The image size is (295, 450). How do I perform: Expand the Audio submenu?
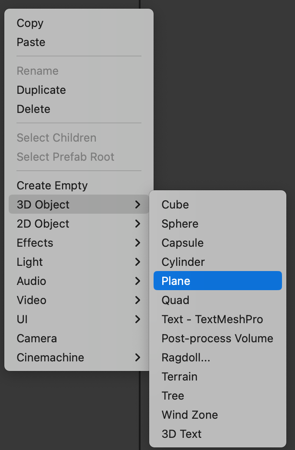coord(79,281)
